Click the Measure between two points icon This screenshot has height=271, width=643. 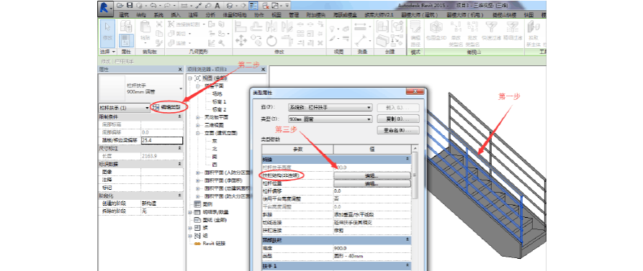click(361, 40)
